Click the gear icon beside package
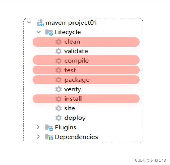Screen dimensions: 170x165 pos(58,80)
